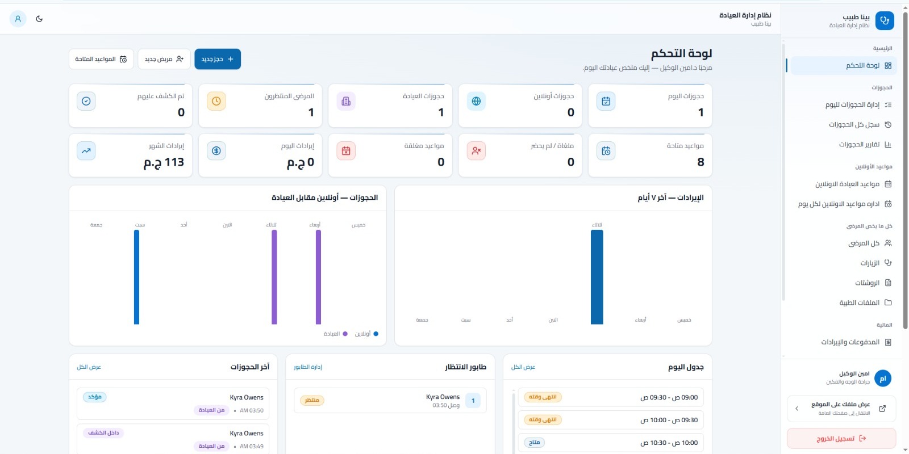The height and width of the screenshot is (454, 909).
Task: Open كل المرضى patients list
Action: (844, 243)
